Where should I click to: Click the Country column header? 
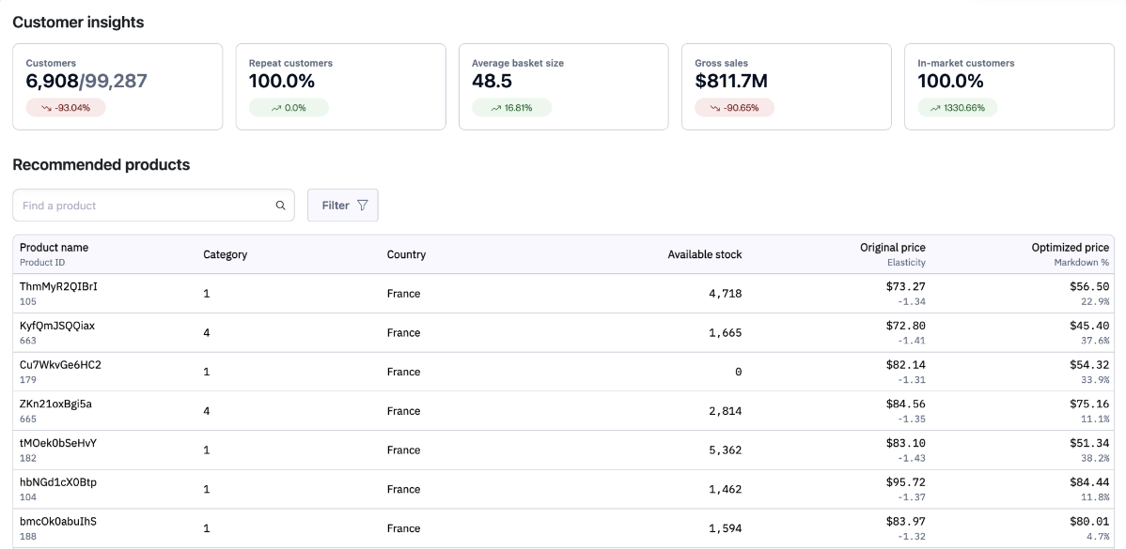point(406,254)
